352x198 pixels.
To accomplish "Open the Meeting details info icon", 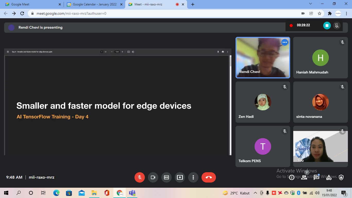I will (x=292, y=177).
